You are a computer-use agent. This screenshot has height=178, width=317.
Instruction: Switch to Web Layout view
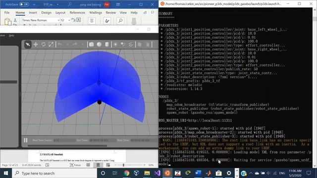(x=108, y=165)
